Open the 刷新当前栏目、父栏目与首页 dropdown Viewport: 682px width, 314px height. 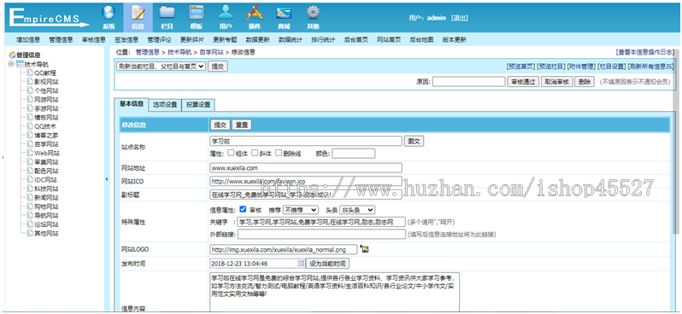tap(161, 67)
